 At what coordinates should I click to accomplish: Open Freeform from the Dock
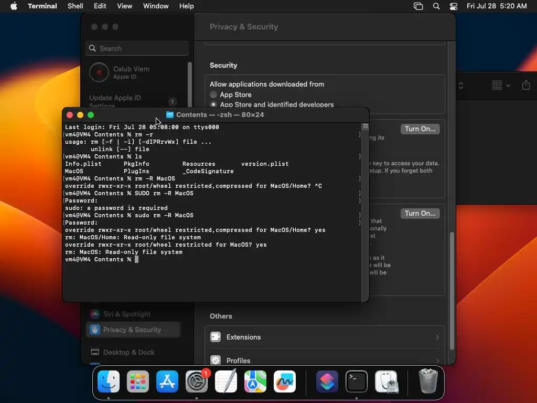(285, 381)
